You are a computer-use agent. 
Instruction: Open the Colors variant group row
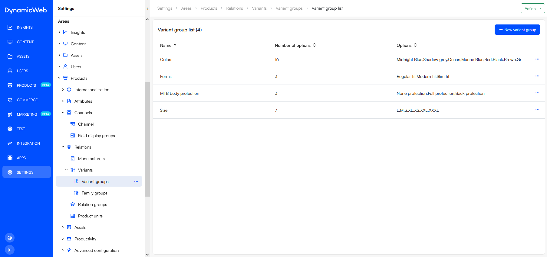coord(349,59)
